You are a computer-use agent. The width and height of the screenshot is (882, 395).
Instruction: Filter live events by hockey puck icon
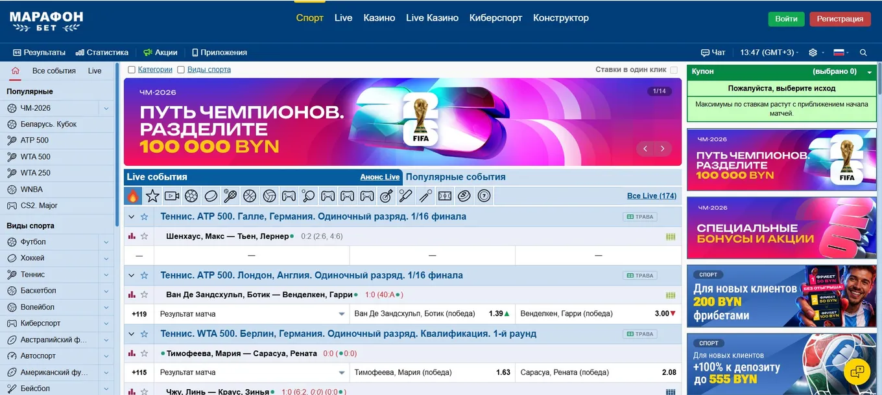pos(211,196)
